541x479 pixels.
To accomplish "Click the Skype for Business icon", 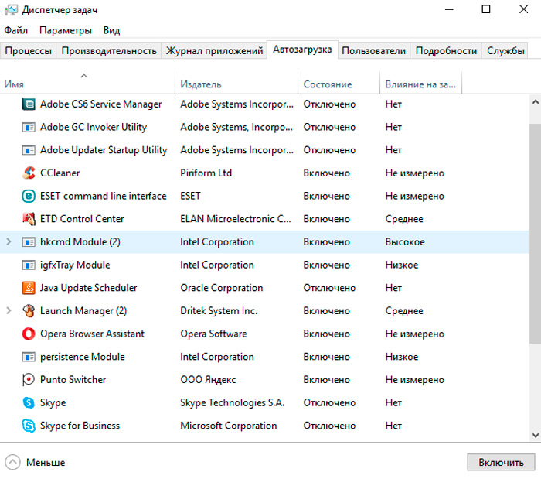I will coord(29,426).
